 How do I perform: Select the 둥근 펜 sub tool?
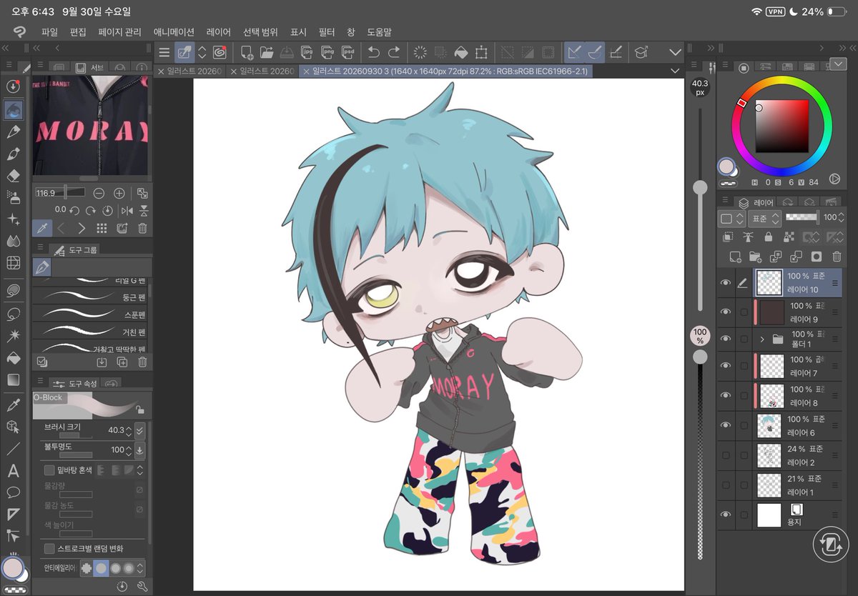pyautogui.click(x=90, y=297)
